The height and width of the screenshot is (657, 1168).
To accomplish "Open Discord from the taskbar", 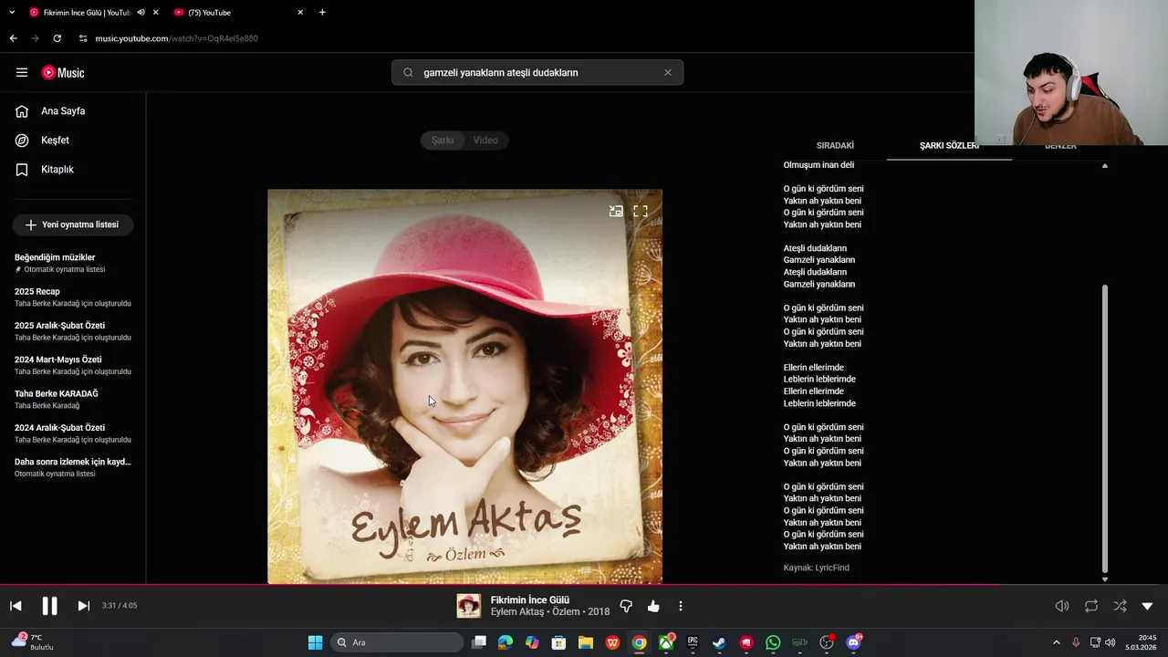I will tap(854, 642).
